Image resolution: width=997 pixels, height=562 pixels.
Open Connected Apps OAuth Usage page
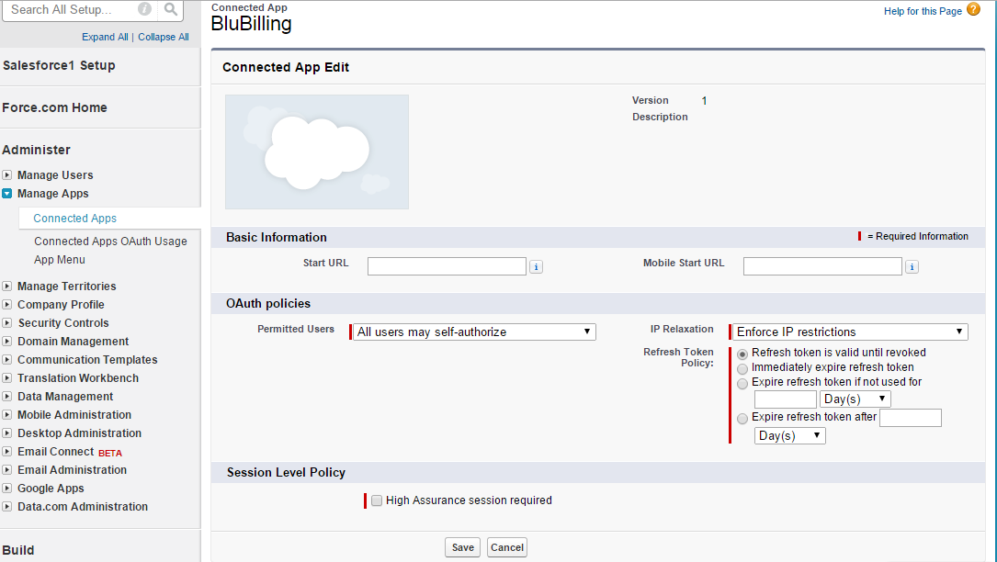click(x=110, y=242)
